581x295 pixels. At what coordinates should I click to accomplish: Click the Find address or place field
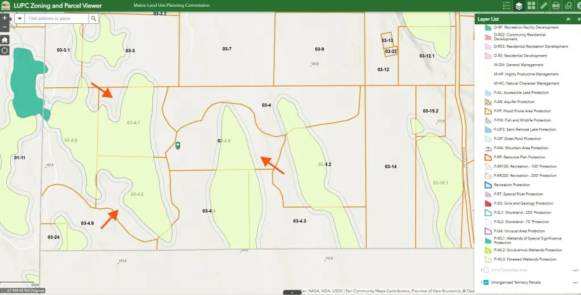coord(57,19)
